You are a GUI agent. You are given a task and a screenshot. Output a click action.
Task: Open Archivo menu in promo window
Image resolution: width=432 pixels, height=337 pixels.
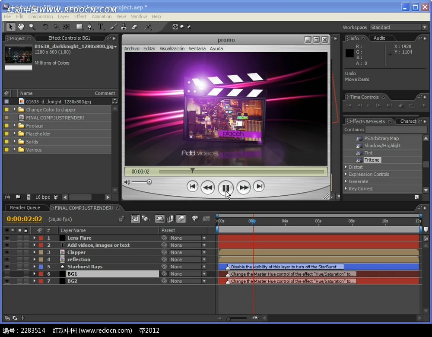coord(132,48)
